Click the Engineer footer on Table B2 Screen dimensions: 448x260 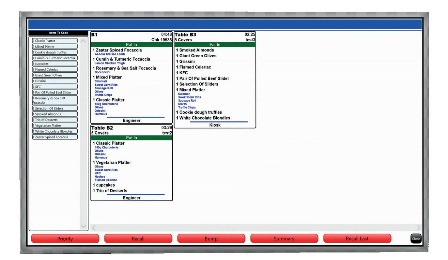(x=131, y=197)
